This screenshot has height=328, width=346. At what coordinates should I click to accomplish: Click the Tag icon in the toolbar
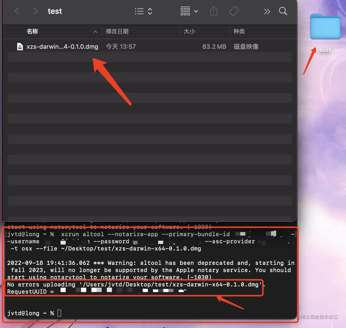(x=234, y=11)
